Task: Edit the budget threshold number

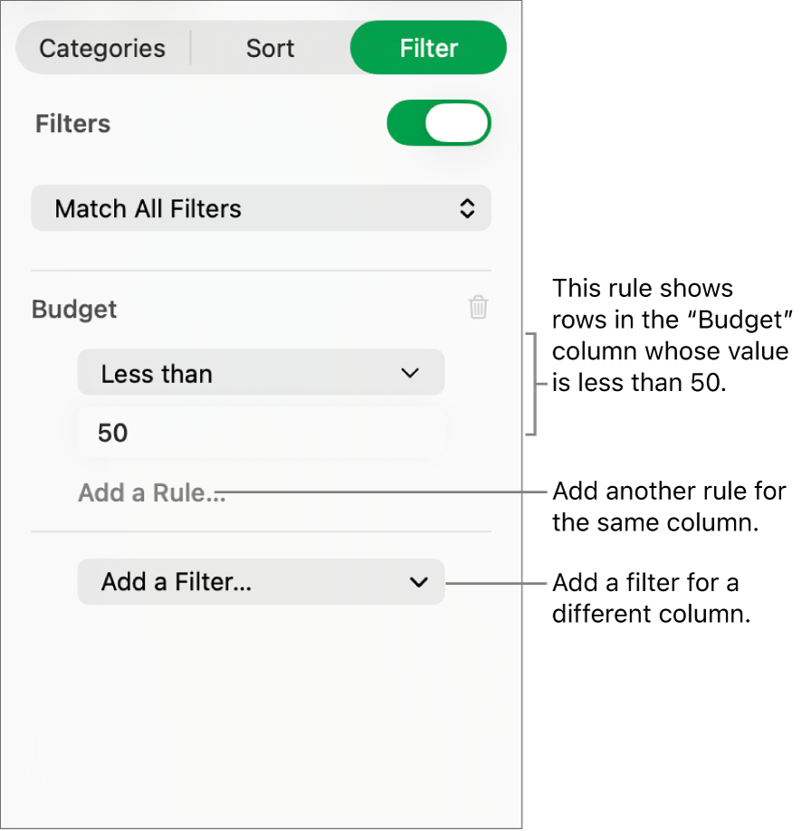Action: pyautogui.click(x=261, y=432)
